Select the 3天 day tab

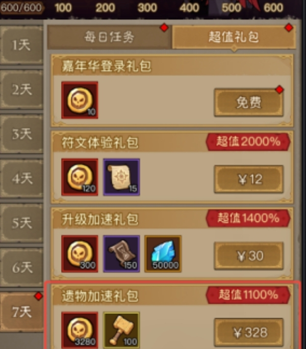21,134
